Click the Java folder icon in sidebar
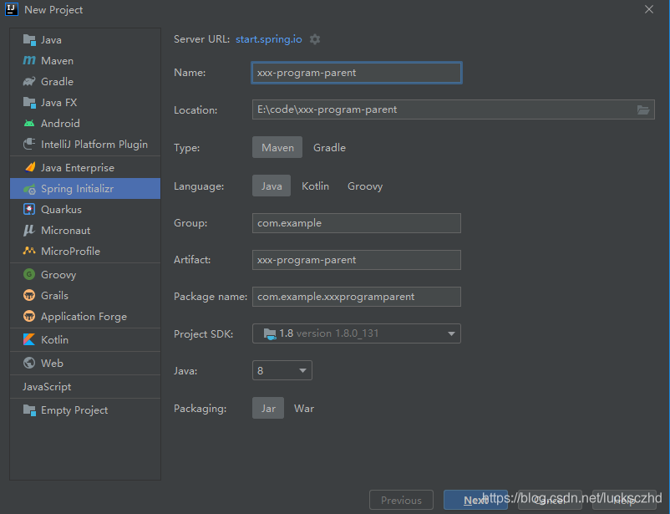Viewport: 670px width, 514px height. (x=29, y=40)
